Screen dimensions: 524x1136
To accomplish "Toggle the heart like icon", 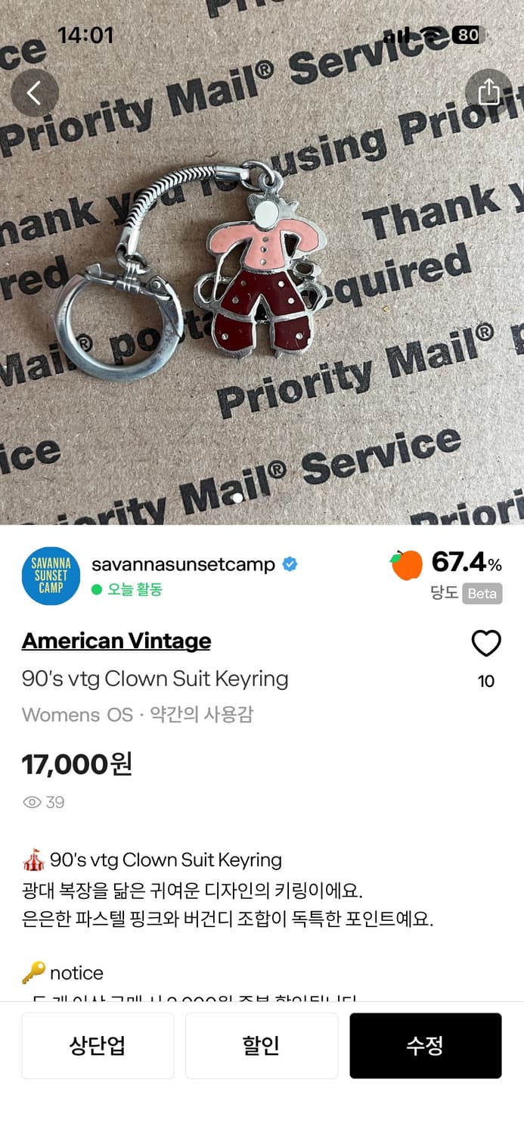I will tap(486, 644).
